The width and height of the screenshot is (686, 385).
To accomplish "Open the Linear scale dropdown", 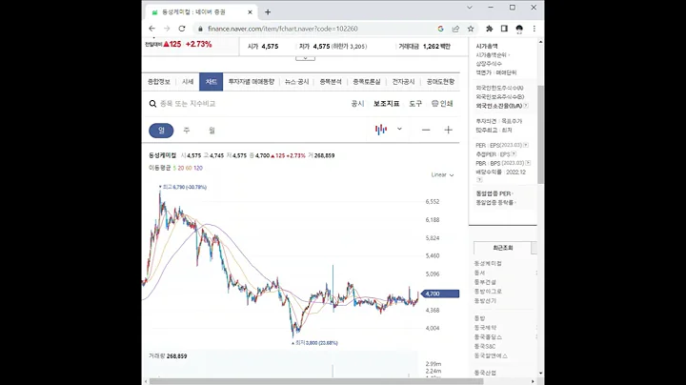I will [x=442, y=175].
